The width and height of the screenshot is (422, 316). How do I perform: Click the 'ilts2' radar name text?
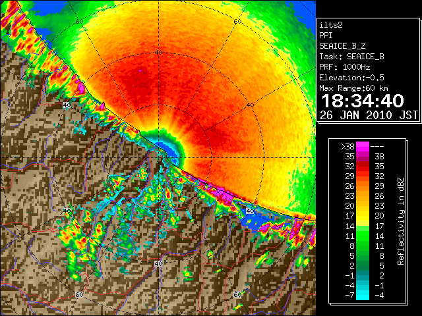[x=331, y=25]
